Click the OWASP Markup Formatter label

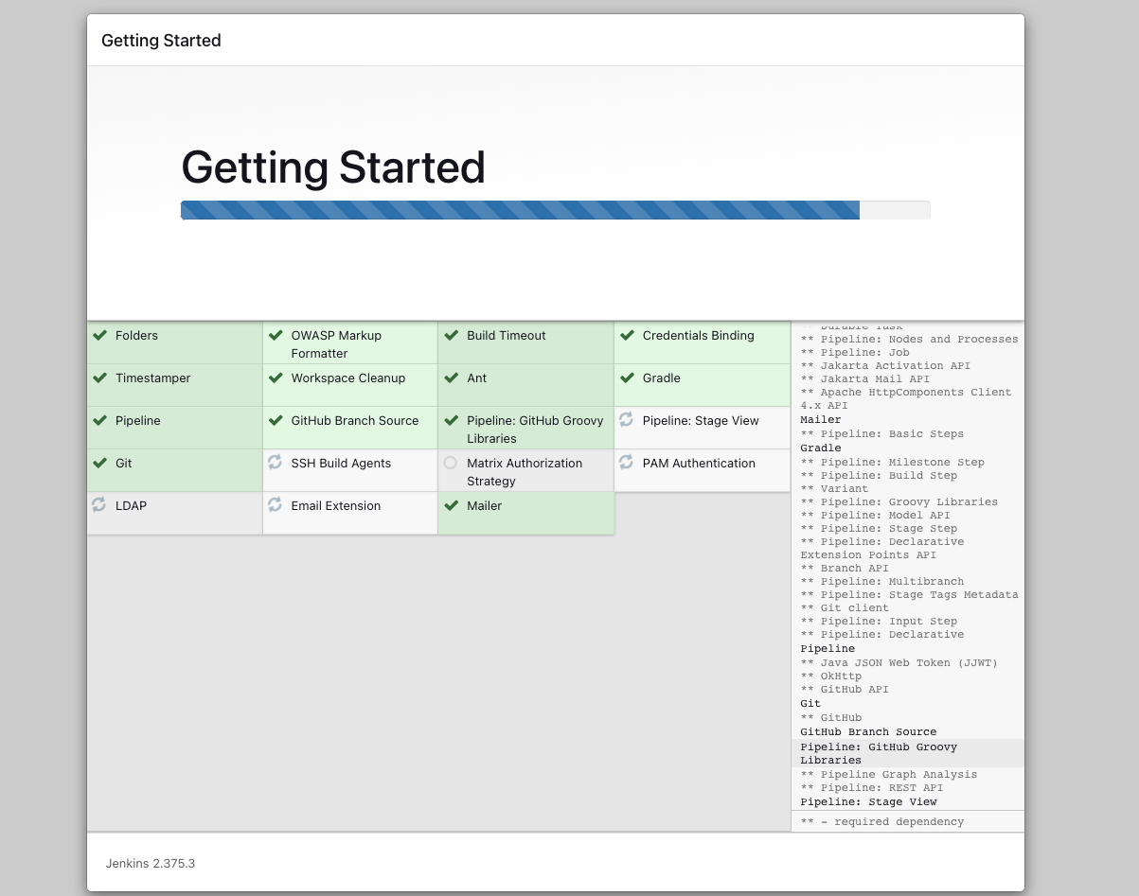tap(336, 344)
